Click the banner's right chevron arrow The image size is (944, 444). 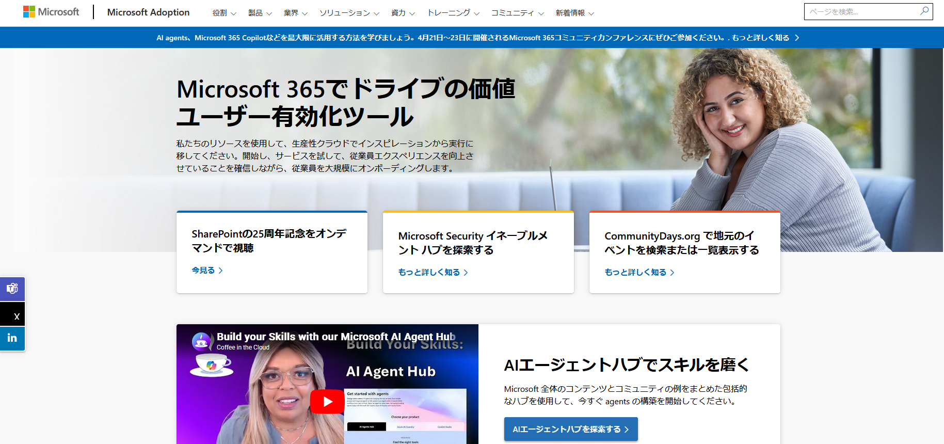click(x=797, y=38)
